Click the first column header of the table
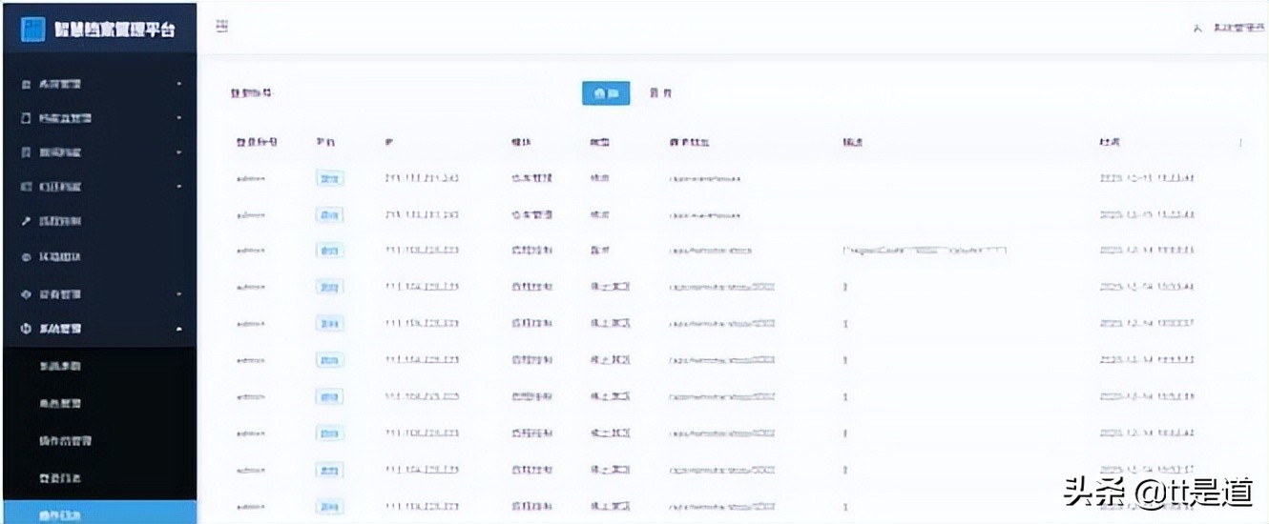This screenshot has width=1269, height=524. [256, 142]
